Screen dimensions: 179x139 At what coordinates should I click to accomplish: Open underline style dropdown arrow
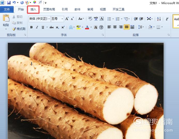point(47,27)
